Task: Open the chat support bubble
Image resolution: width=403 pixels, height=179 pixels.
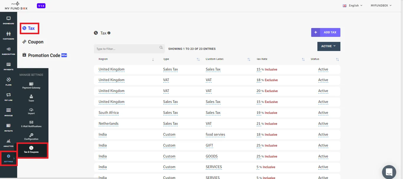Action: [389, 172]
